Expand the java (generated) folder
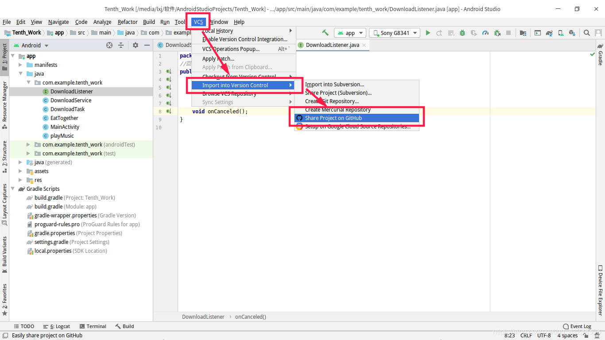605x340 pixels. click(x=20, y=162)
